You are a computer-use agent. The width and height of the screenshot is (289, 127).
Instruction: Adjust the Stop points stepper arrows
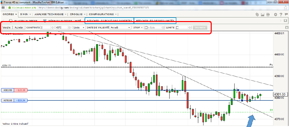pos(163,28)
